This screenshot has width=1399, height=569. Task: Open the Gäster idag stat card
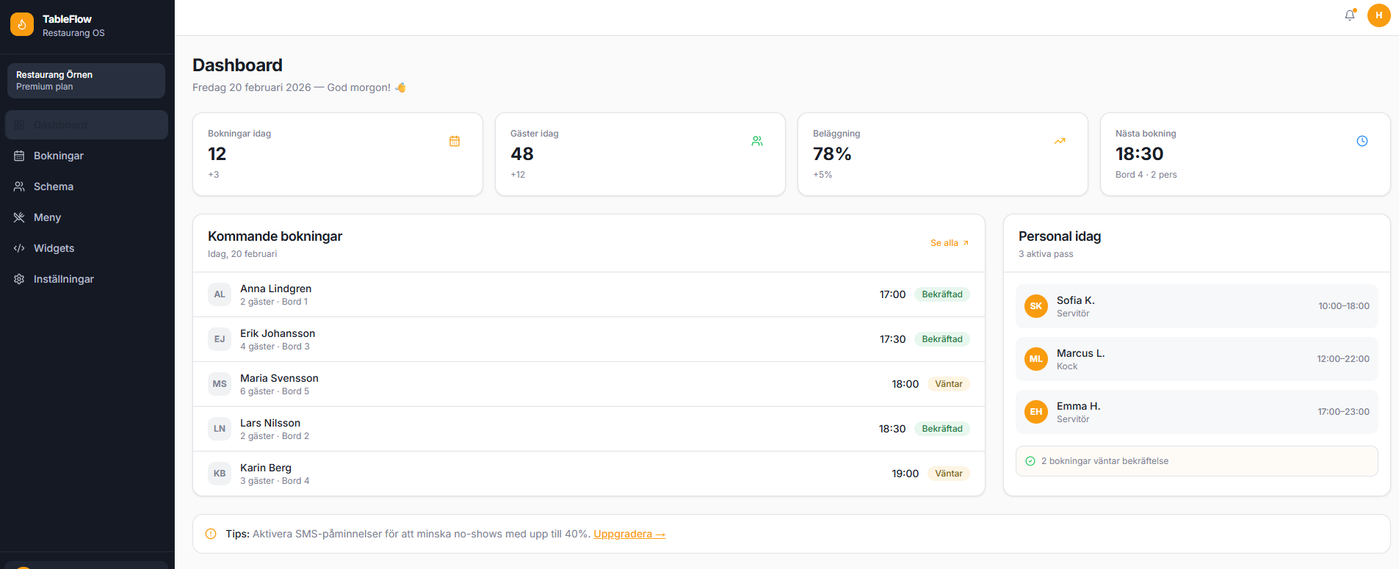tap(640, 154)
